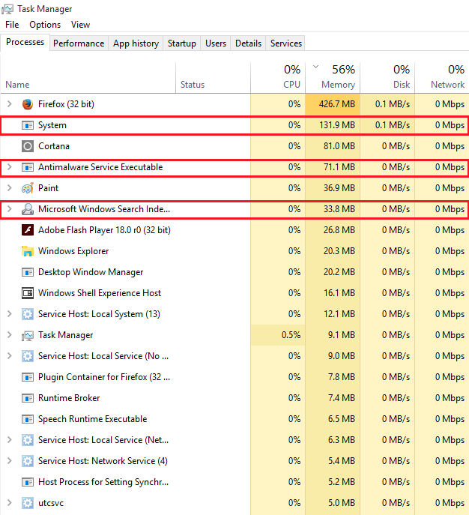Select the Speech Runtime Executable name
The width and height of the screenshot is (469, 515).
93,419
